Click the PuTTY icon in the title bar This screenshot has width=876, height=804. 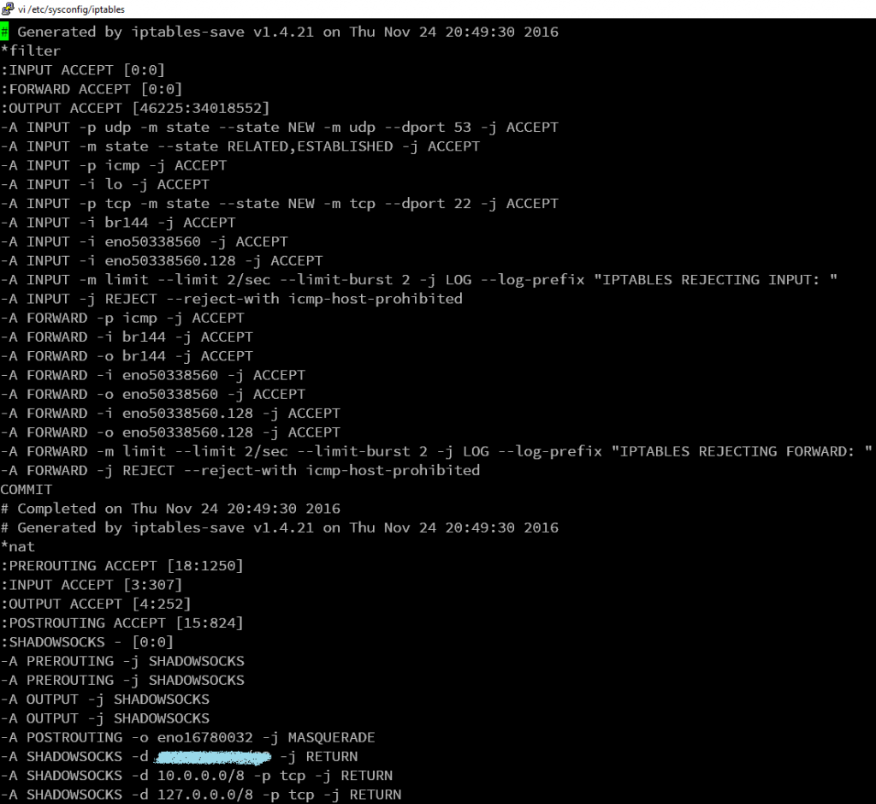click(x=9, y=9)
